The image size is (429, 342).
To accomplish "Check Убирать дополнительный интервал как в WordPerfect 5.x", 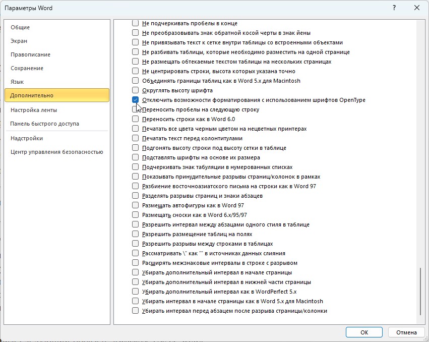I will coord(135,292).
